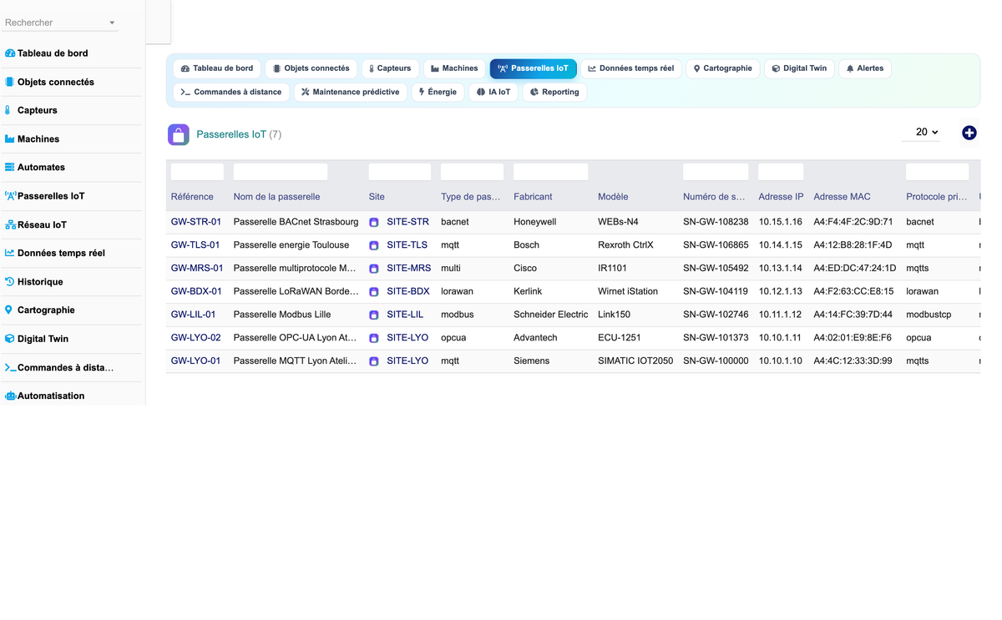Follow the SITE-MRS site link
This screenshot has width=1002, height=620.
409,269
